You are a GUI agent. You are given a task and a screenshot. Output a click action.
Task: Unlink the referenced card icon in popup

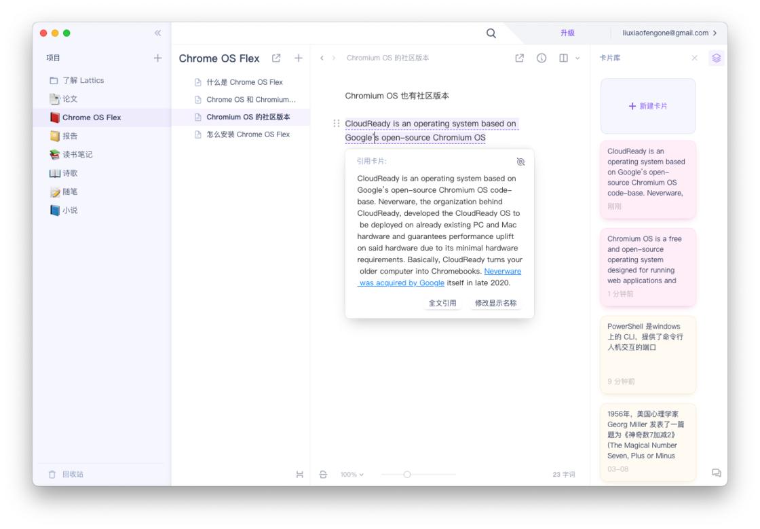point(520,162)
